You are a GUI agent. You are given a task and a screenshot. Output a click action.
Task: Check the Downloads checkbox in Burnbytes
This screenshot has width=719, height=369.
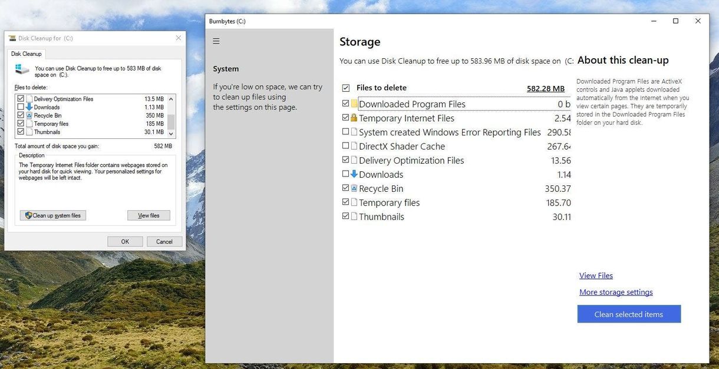pyautogui.click(x=346, y=174)
